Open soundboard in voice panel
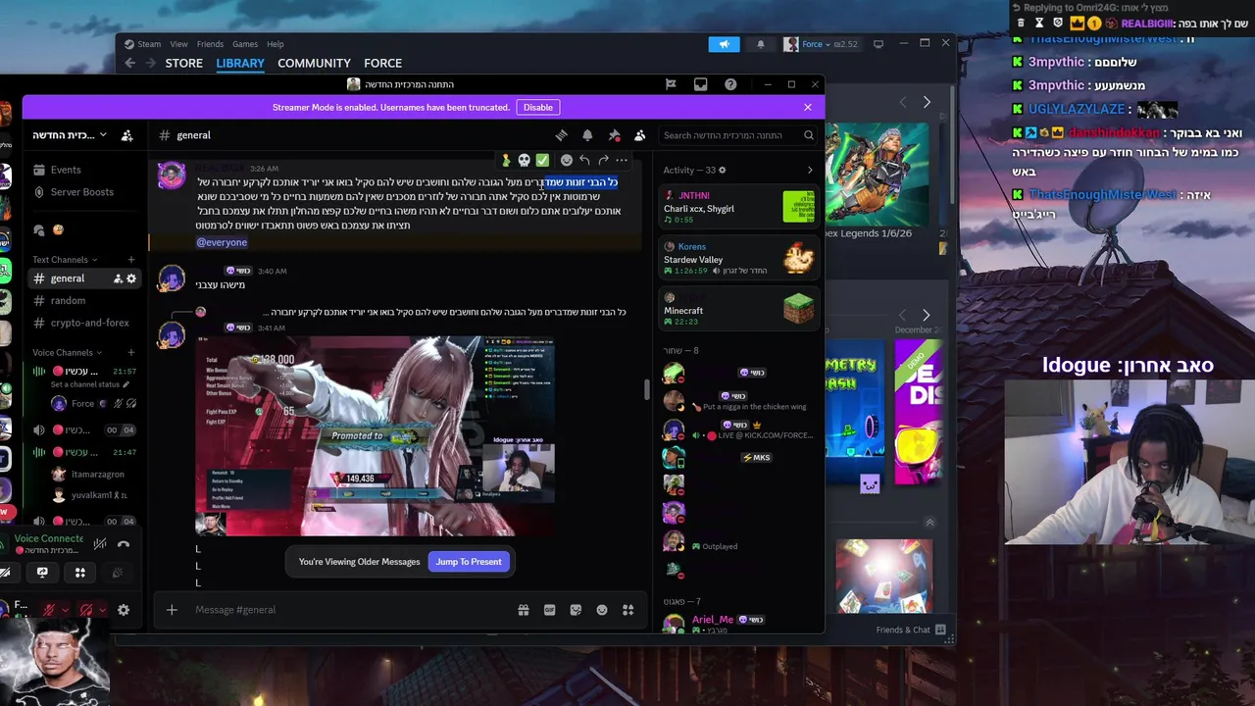 [x=118, y=573]
